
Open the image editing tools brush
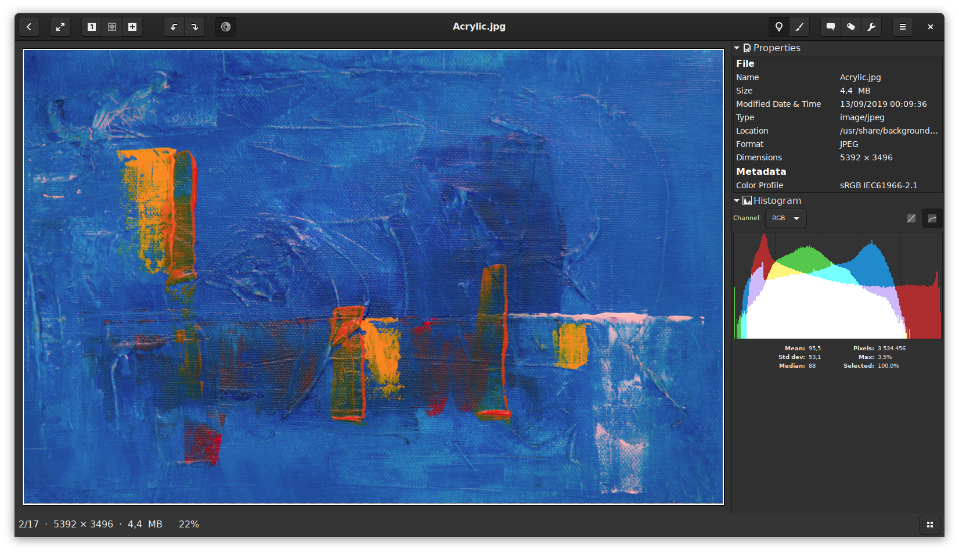pos(799,27)
